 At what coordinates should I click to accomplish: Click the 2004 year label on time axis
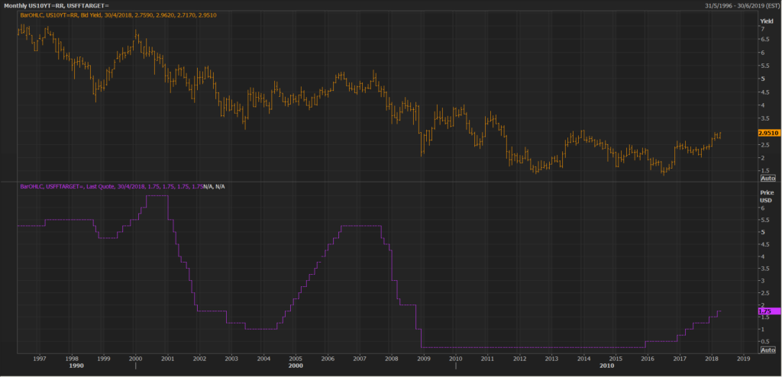[263, 357]
